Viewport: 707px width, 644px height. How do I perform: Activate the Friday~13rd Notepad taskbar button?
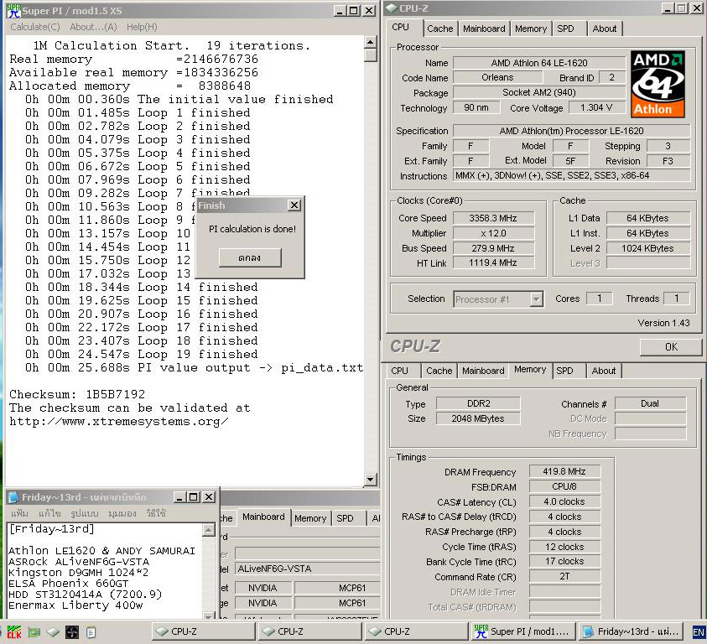click(629, 631)
